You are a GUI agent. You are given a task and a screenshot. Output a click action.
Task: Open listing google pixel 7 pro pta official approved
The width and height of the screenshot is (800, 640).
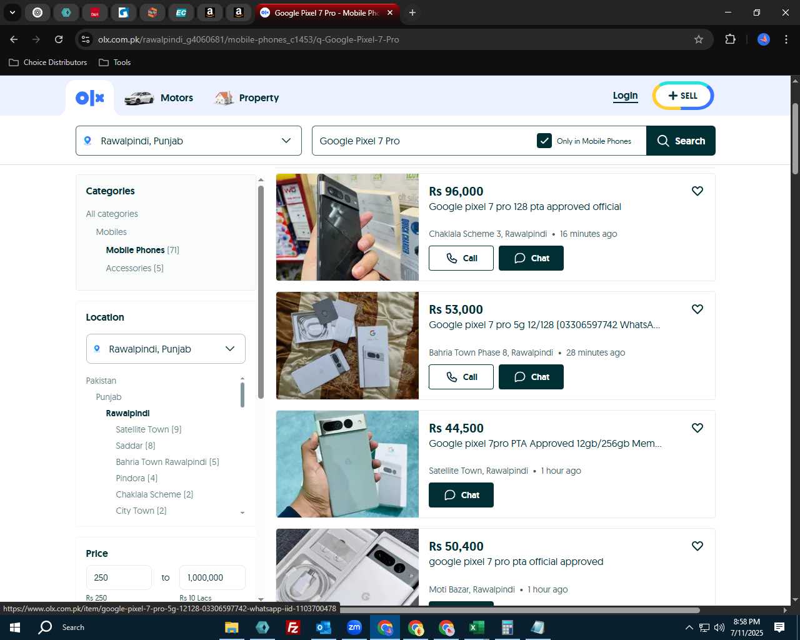tap(516, 562)
